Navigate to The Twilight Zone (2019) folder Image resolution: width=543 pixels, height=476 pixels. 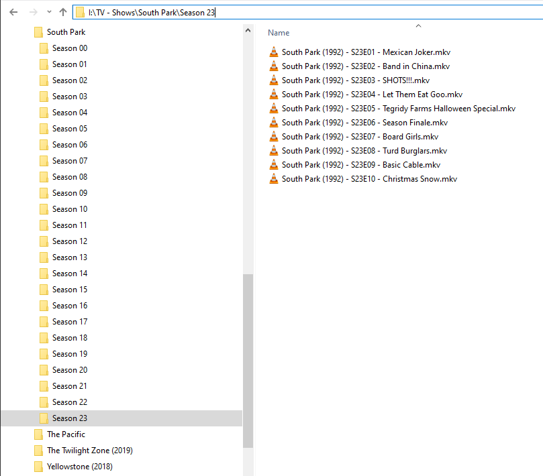(x=90, y=451)
